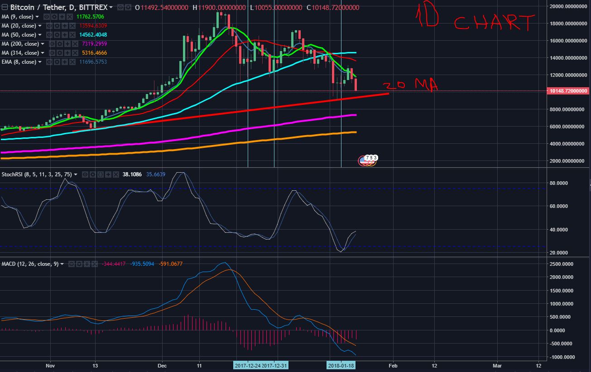591x372 pixels.
Task: Click the 'Dec' label on the time axis
Action: (x=162, y=365)
